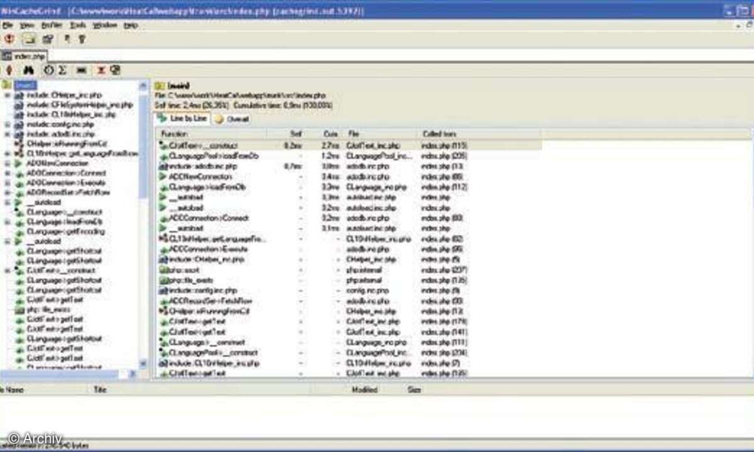This screenshot has height=452, width=754.
Task: Select the {main} root node in tree
Action: tap(25, 85)
